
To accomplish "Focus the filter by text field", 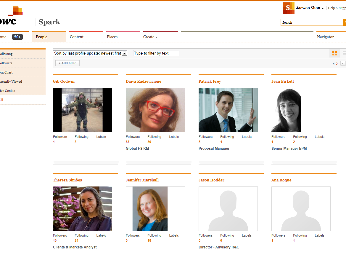I will click(x=156, y=53).
